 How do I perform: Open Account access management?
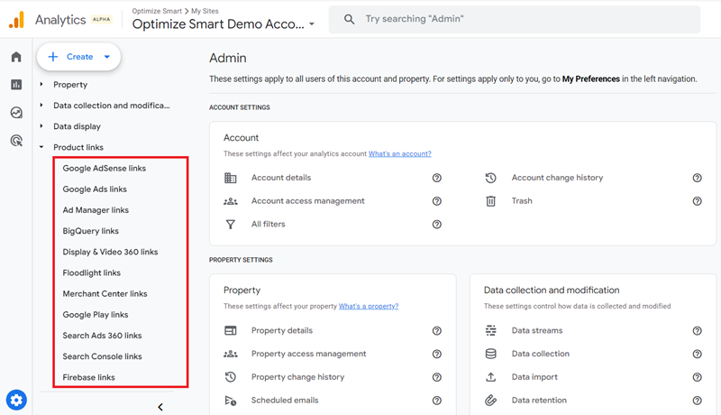tap(307, 201)
